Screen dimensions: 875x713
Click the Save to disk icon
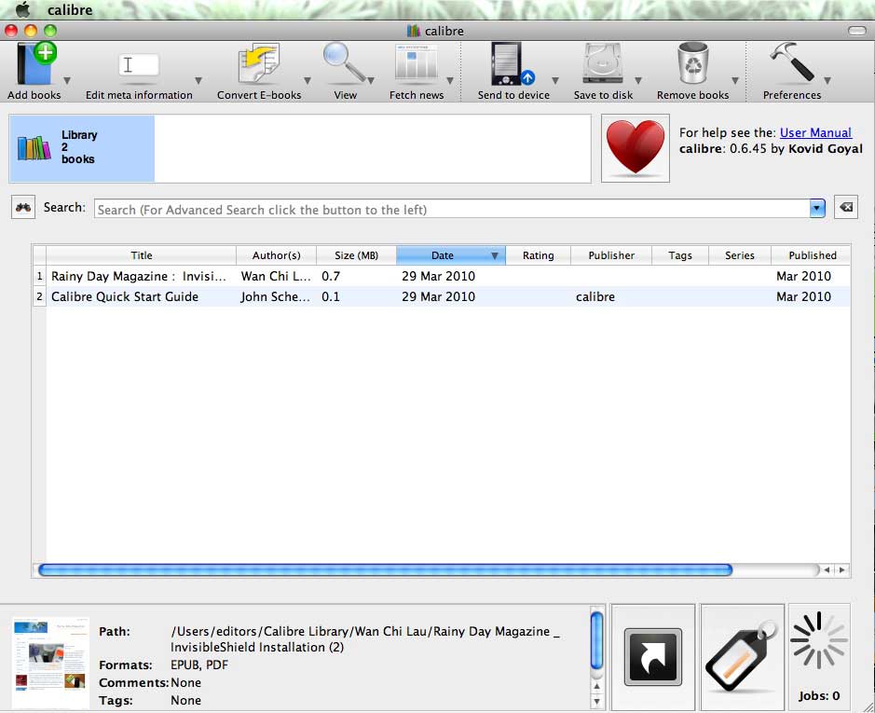603,64
